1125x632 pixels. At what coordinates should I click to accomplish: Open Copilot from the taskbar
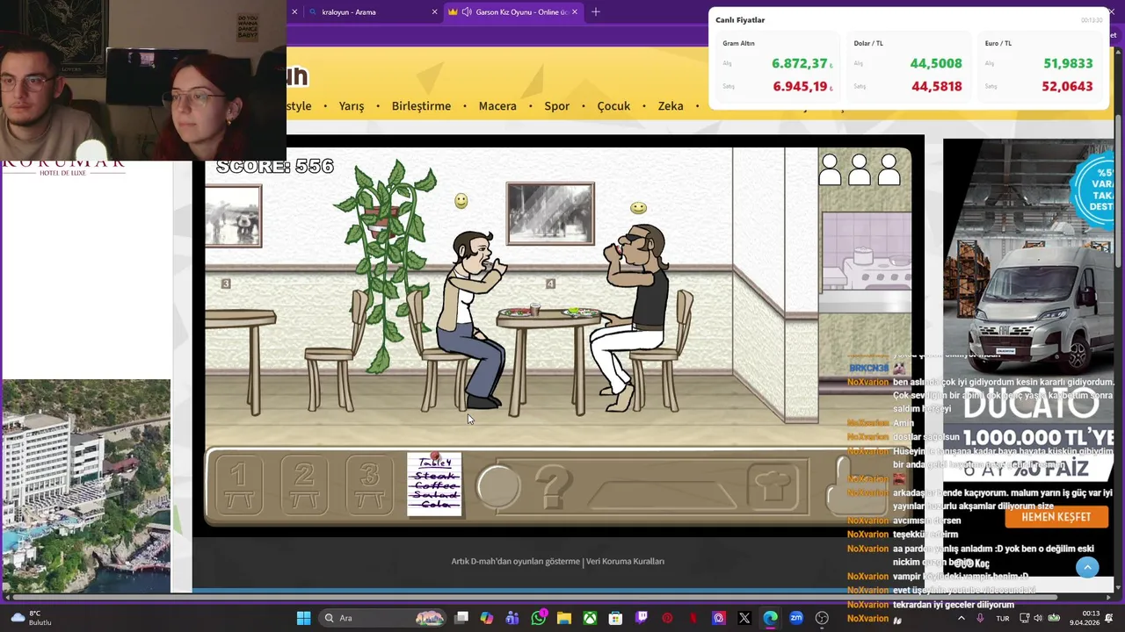pyautogui.click(x=487, y=618)
